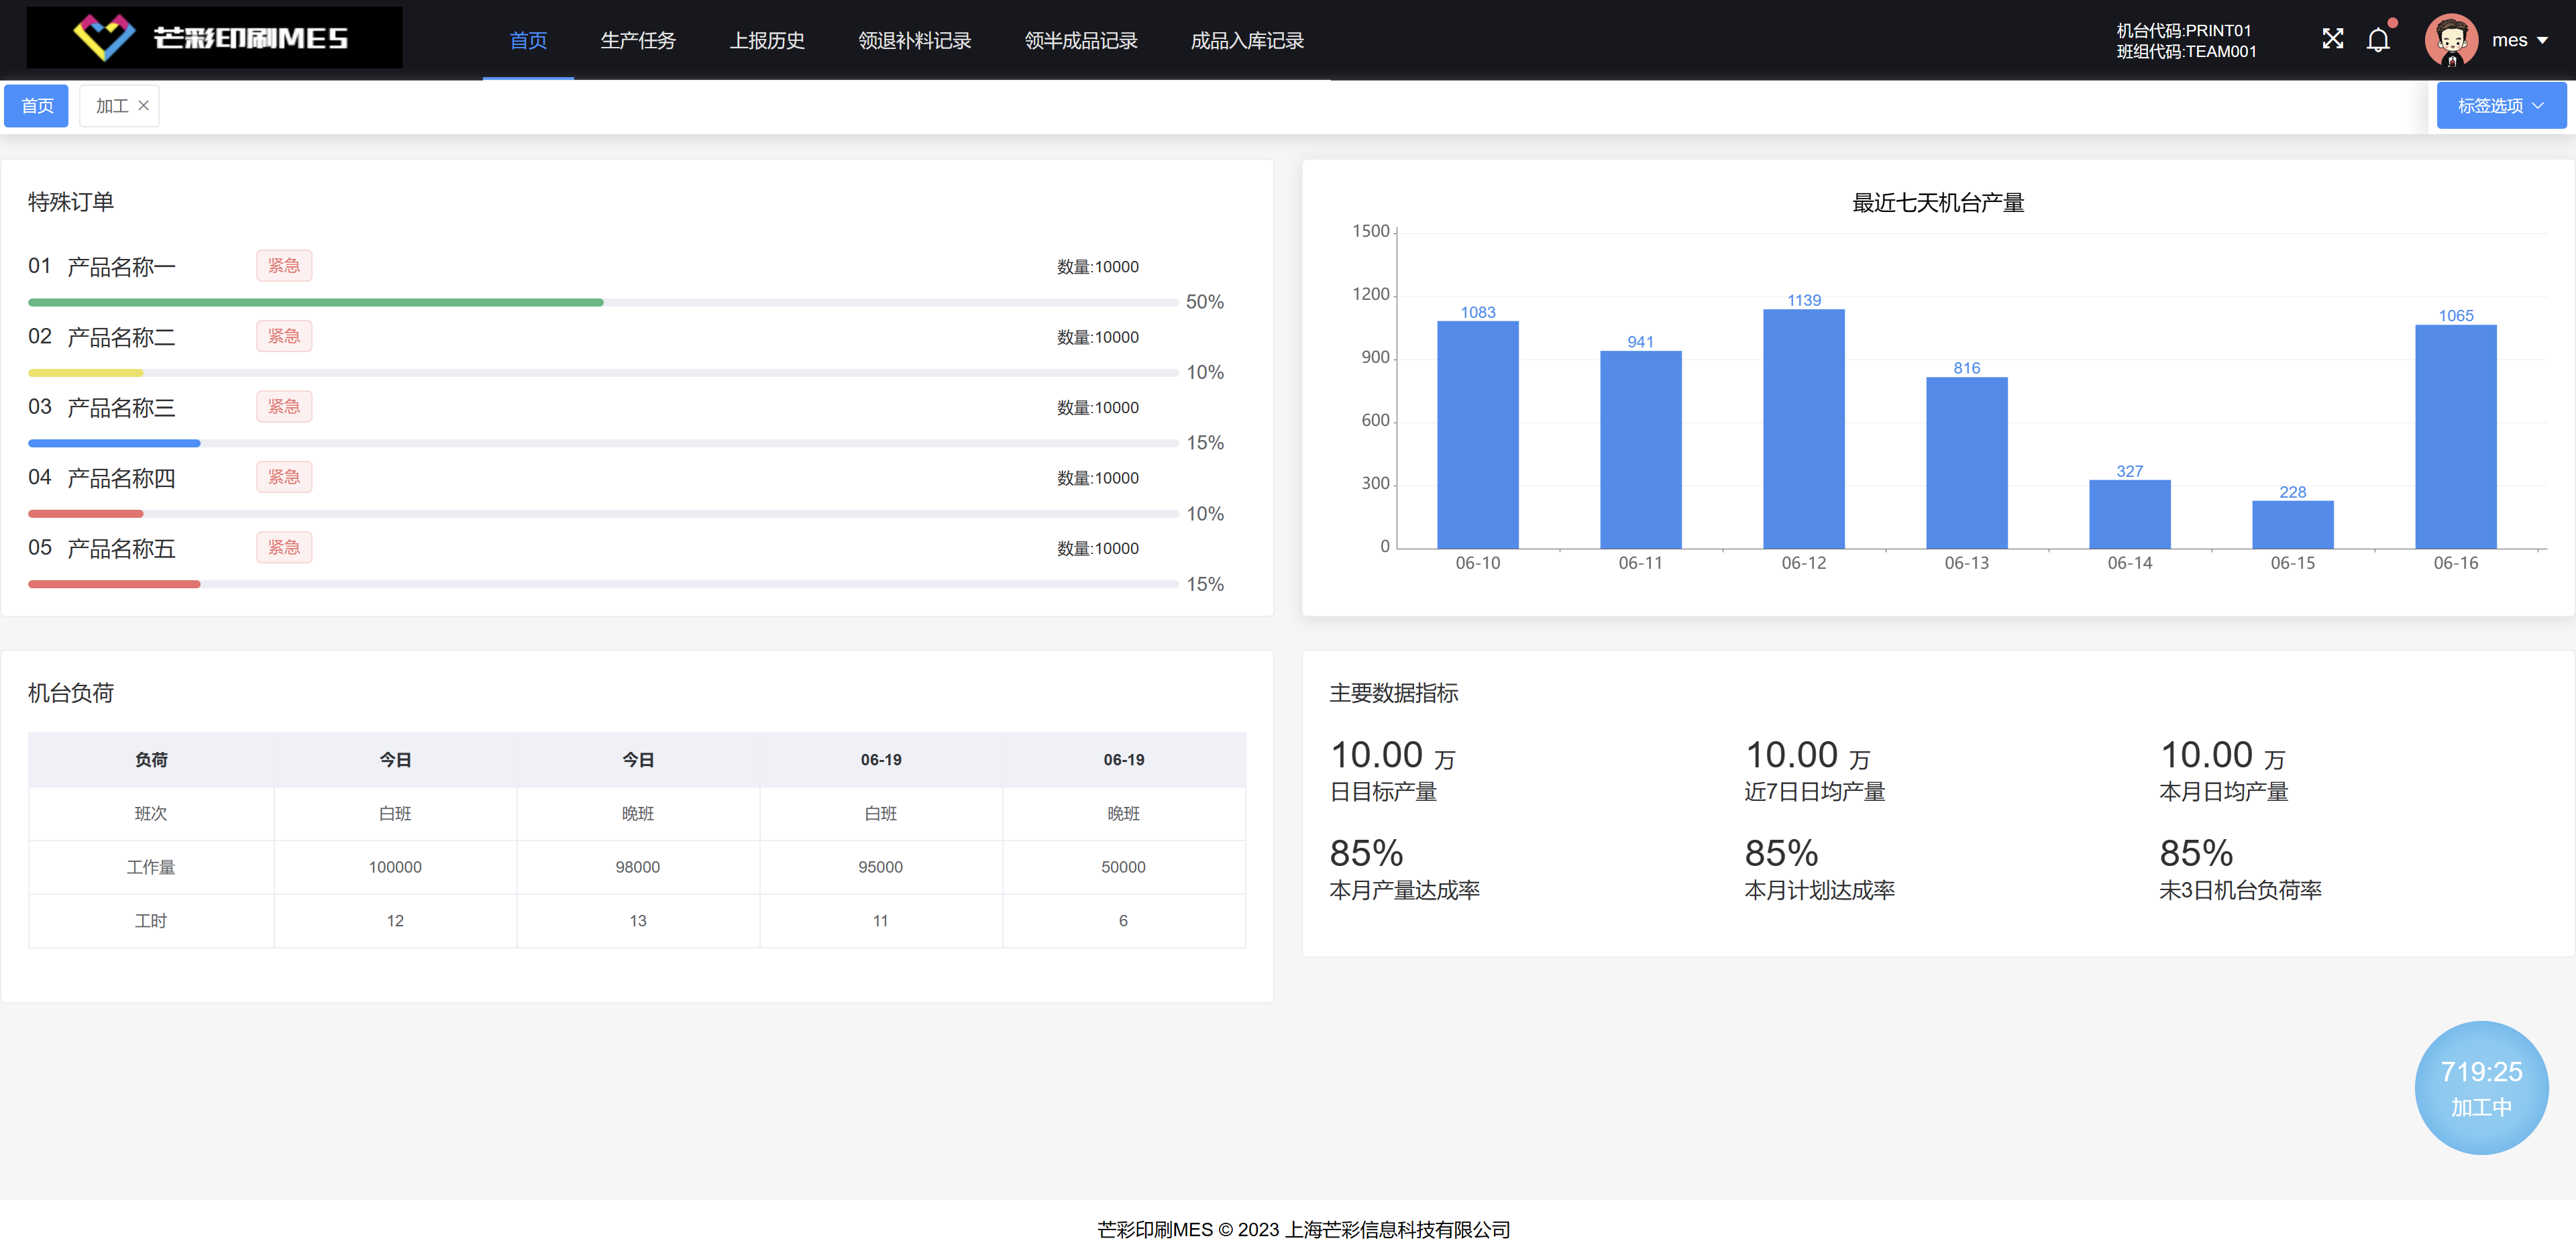Image resolution: width=2576 pixels, height=1257 pixels.
Task: Select the 加工 page tab
Action: click(111, 106)
